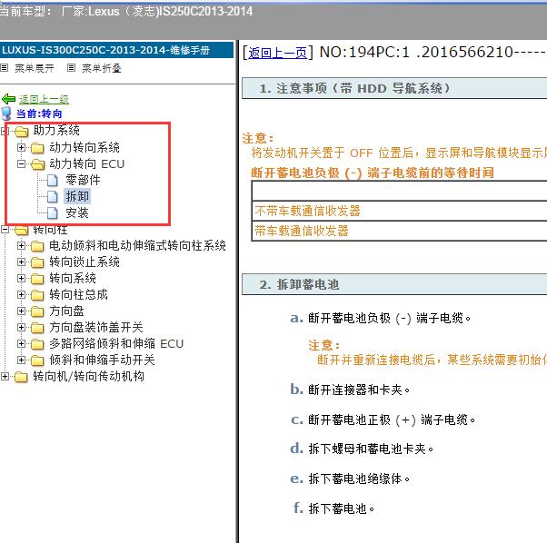Expand the 方向盘 node
Screen dimensions: 547x543
pos(21,311)
